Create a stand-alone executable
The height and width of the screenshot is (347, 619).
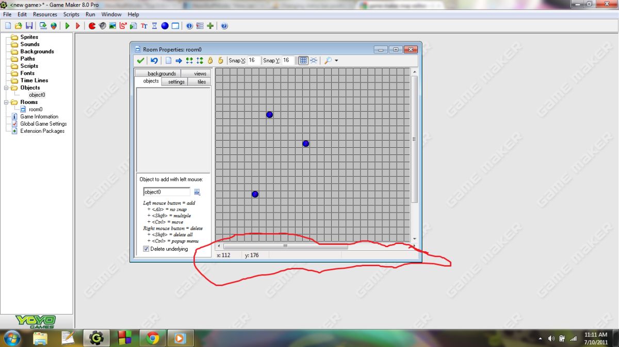pyautogui.click(x=43, y=26)
